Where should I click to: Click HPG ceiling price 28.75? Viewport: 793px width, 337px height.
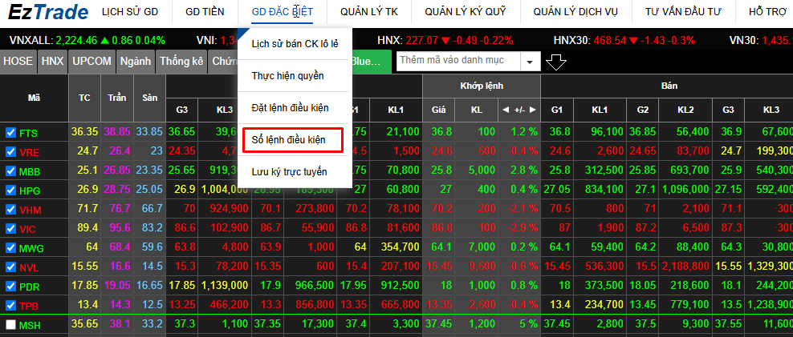click(x=117, y=190)
